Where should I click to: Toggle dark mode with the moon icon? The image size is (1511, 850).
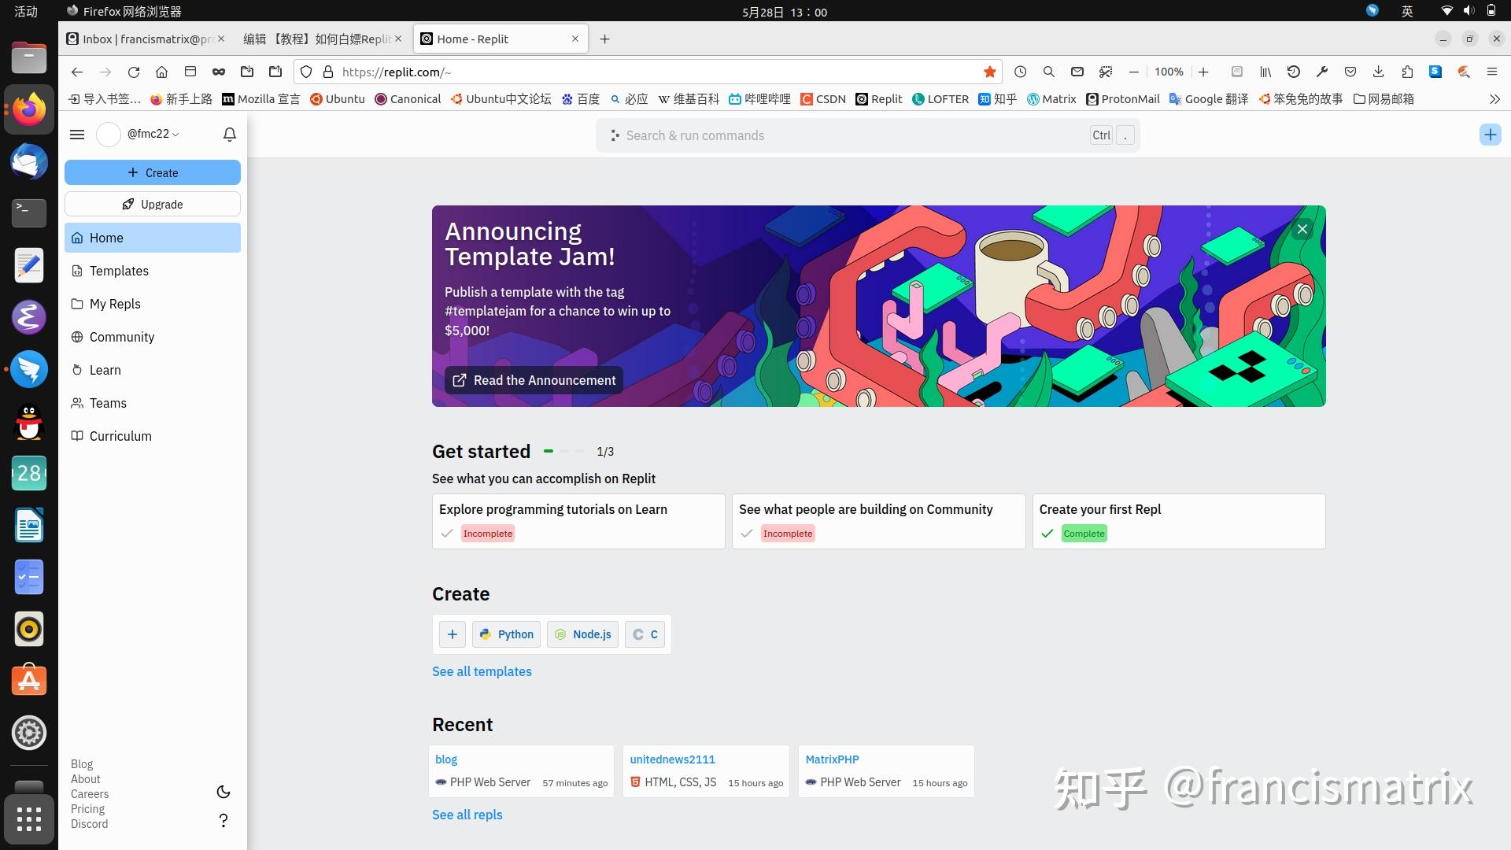click(223, 792)
